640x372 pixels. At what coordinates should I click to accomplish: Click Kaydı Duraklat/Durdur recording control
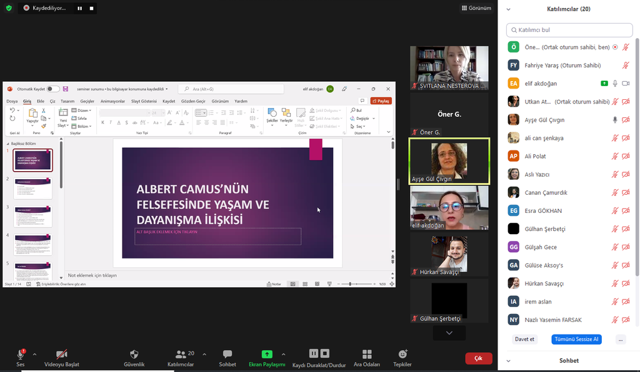[319, 358]
